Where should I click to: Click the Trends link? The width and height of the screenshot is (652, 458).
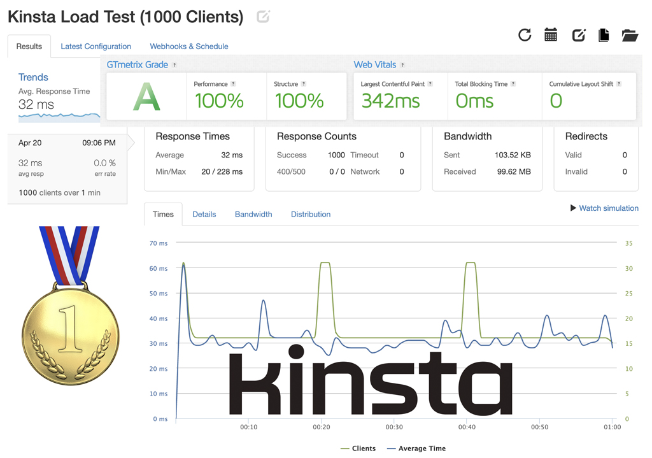pos(33,77)
